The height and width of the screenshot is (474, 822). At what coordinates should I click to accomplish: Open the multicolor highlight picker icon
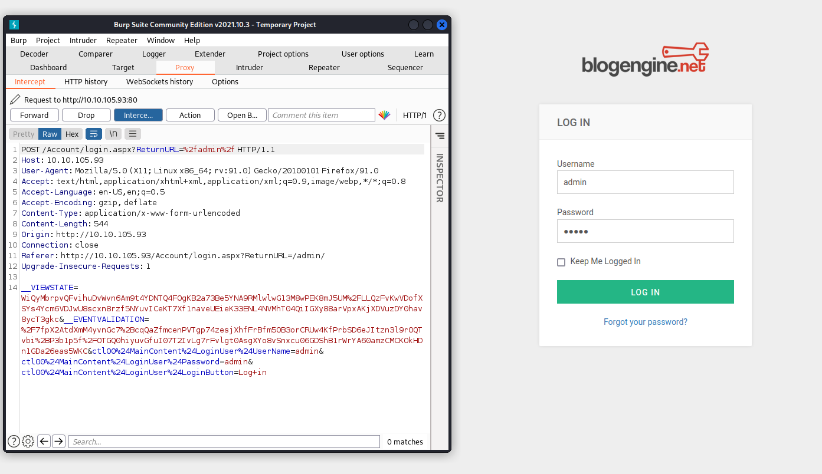[x=384, y=115]
